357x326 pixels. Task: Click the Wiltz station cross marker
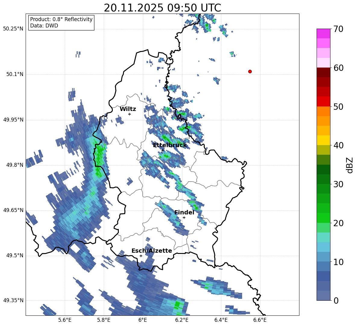pos(130,114)
